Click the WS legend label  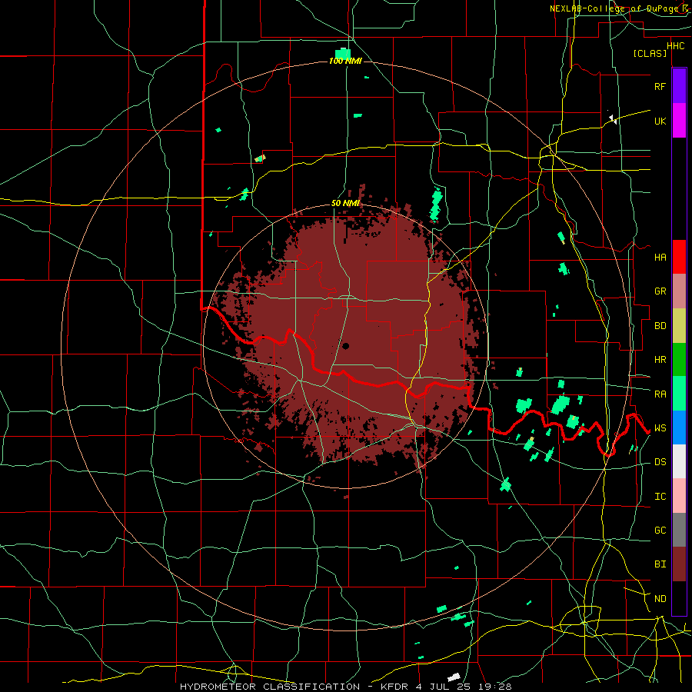660,428
